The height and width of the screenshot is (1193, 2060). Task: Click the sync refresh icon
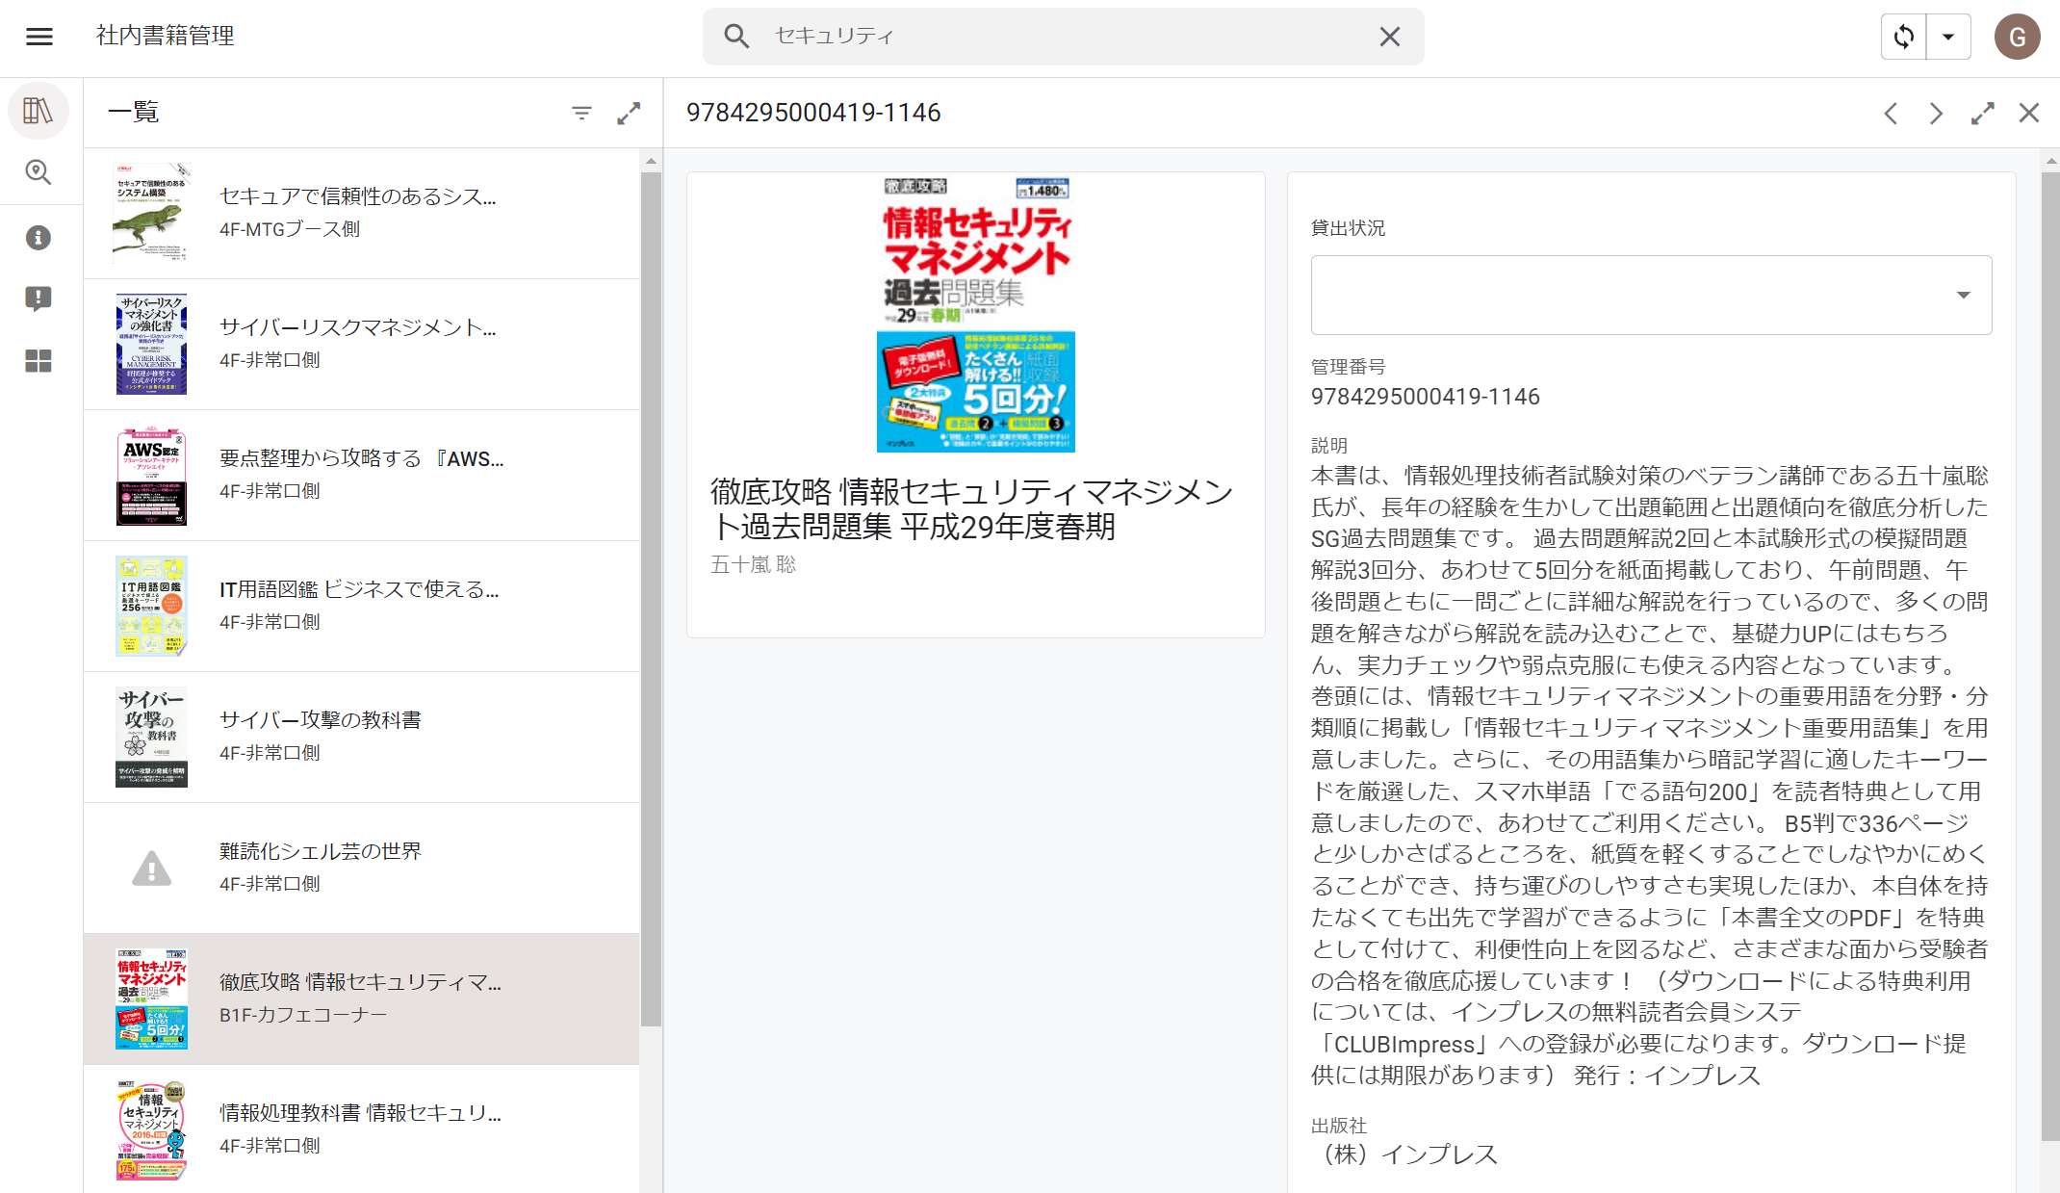pyautogui.click(x=1904, y=37)
